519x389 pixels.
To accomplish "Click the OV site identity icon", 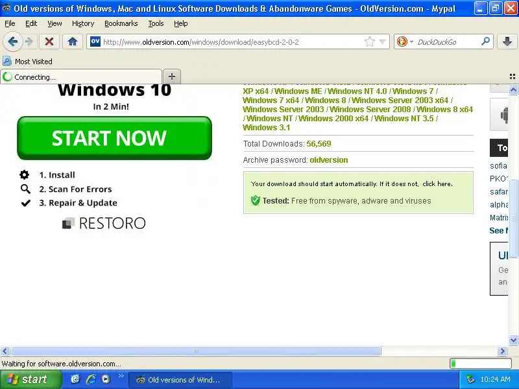I will coord(95,41).
